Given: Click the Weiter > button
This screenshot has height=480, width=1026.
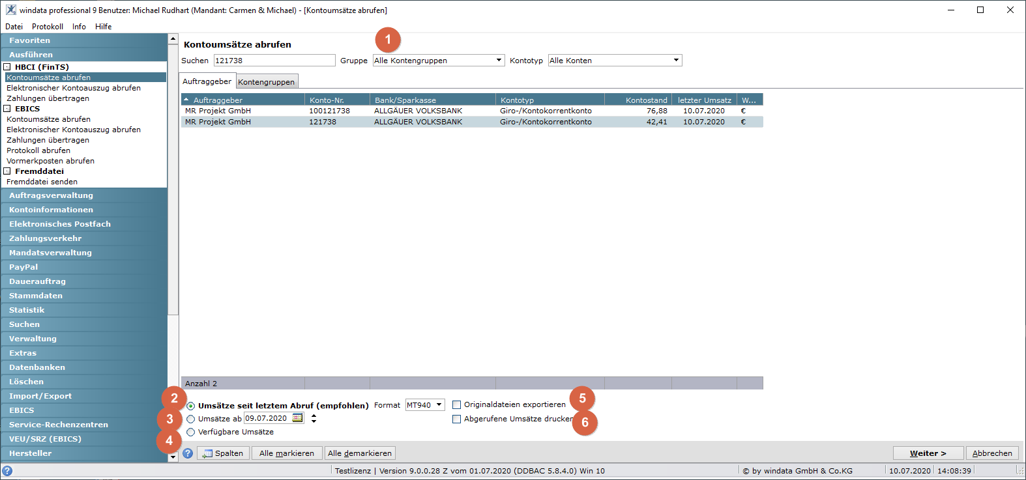Looking at the screenshot, I should [x=928, y=453].
